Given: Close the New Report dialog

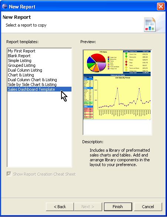Looking at the screenshot, I should pyautogui.click(x=161, y=6).
